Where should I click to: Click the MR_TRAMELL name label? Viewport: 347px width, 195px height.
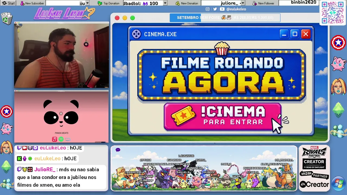click(x=284, y=160)
